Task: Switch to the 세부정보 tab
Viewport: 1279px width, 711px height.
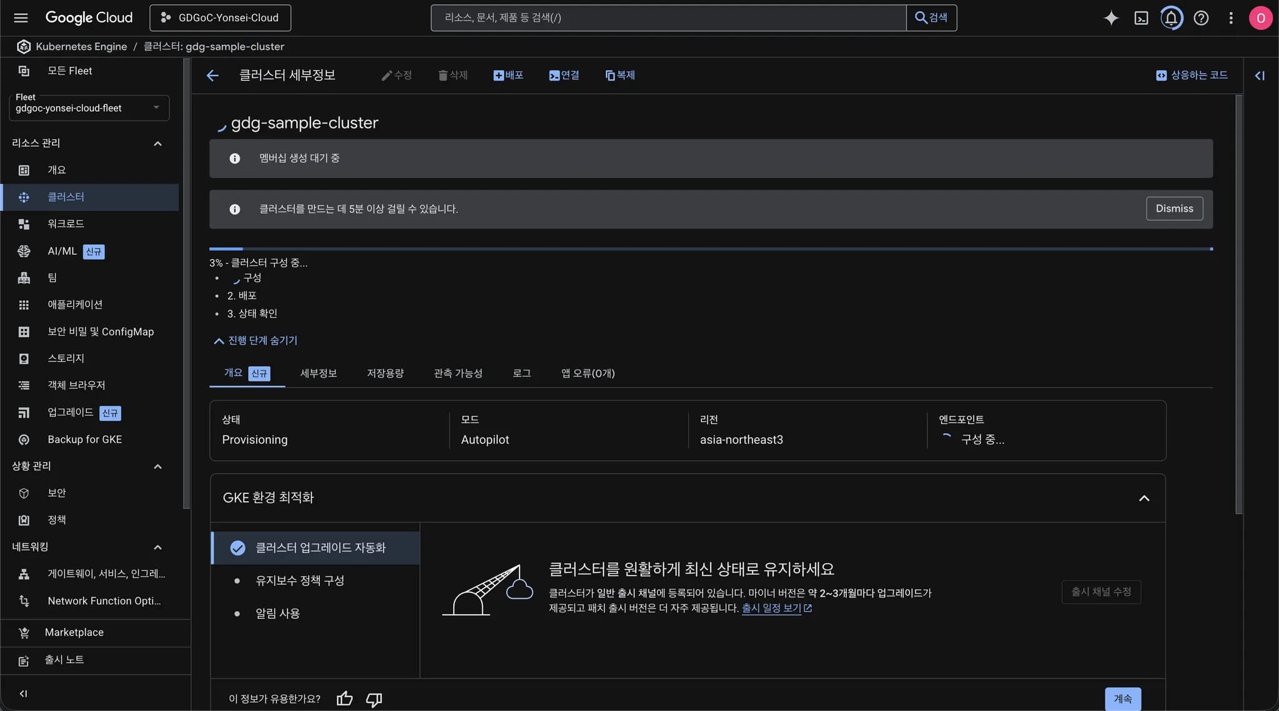Action: pyautogui.click(x=319, y=373)
